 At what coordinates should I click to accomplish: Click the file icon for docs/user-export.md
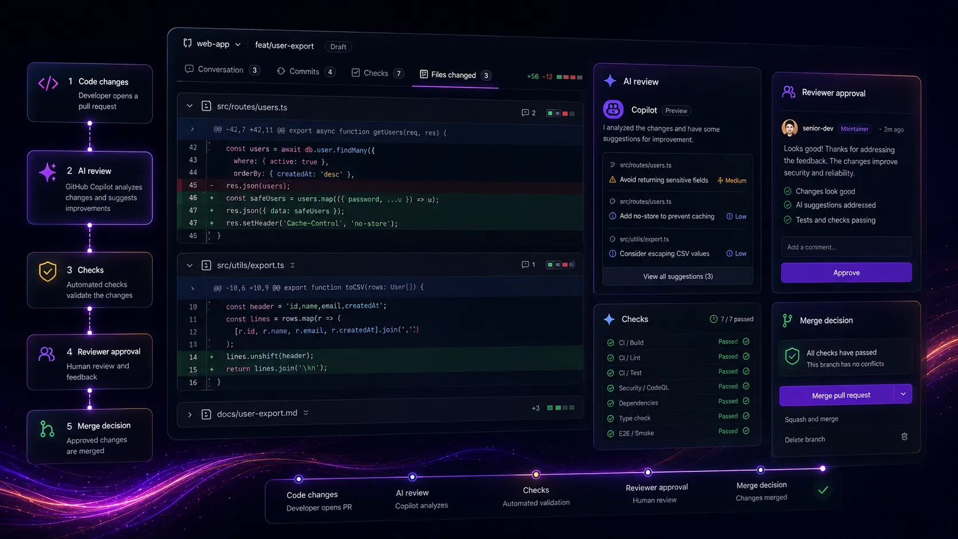(206, 414)
